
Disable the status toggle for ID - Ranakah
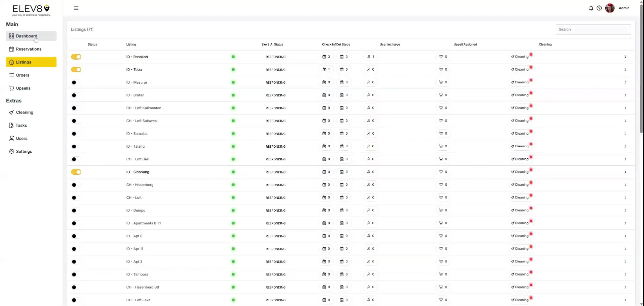click(x=76, y=57)
